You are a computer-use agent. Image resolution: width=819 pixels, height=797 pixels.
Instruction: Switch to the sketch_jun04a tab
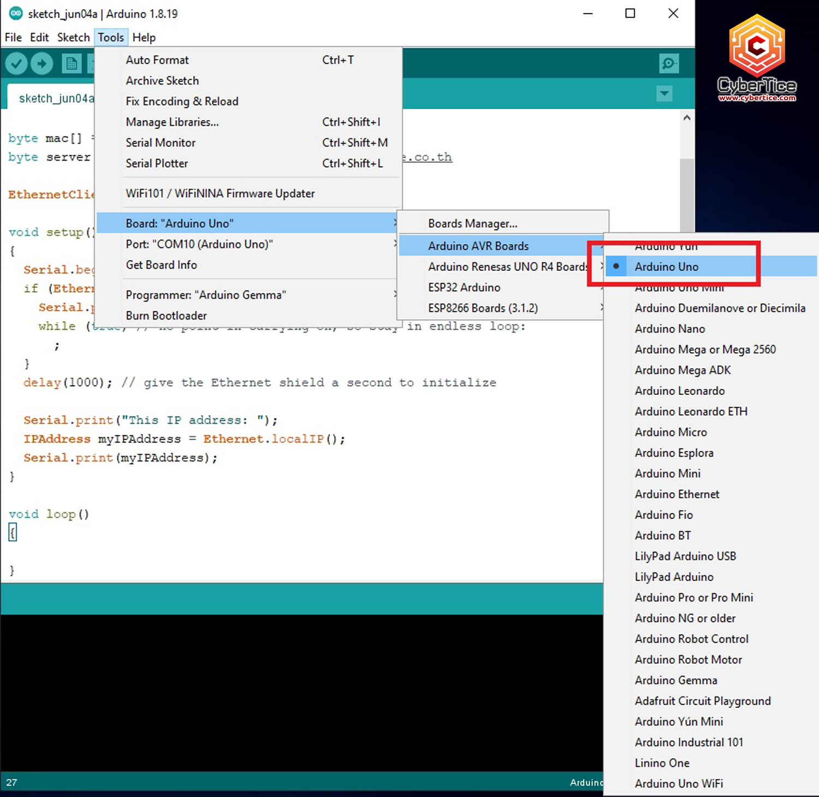tap(55, 98)
